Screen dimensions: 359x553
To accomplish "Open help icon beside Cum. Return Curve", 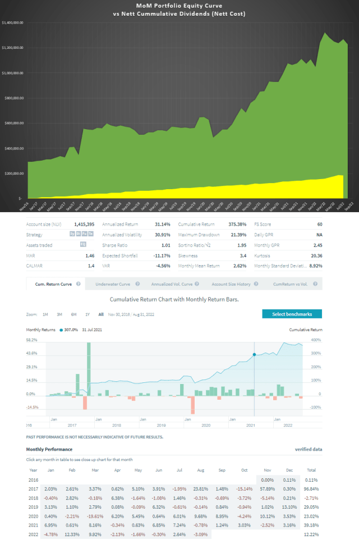I will coord(78,284).
